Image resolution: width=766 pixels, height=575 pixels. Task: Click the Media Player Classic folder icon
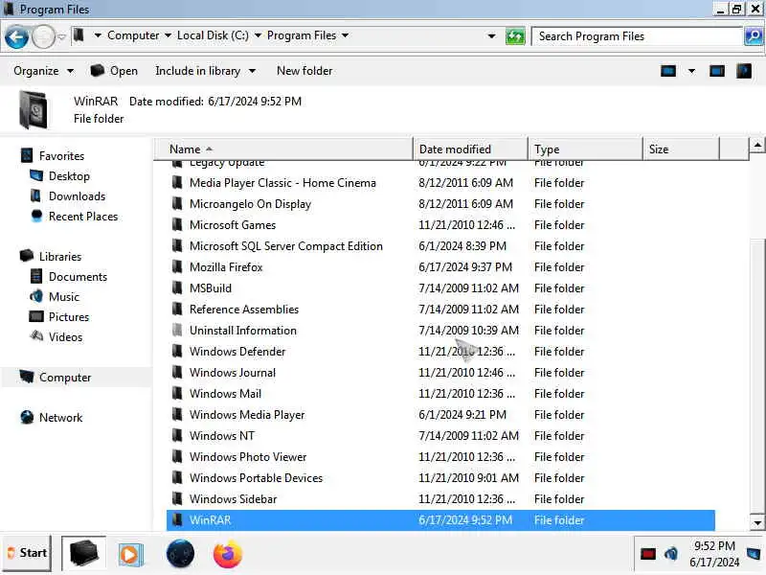177,183
